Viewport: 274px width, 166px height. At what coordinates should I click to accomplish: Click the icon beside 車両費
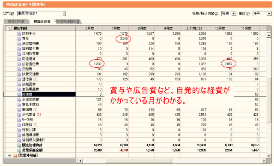[x=19, y=110]
